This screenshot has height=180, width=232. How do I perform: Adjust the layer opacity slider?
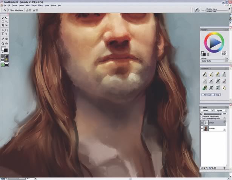coord(212,114)
